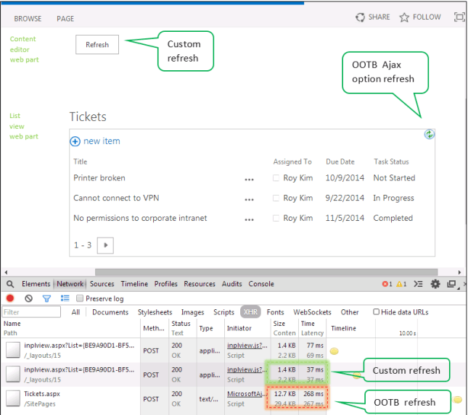Viewport: 468px width, 415px height.
Task: Check the Cannot connect to VPN checkbox
Action: [x=276, y=198]
